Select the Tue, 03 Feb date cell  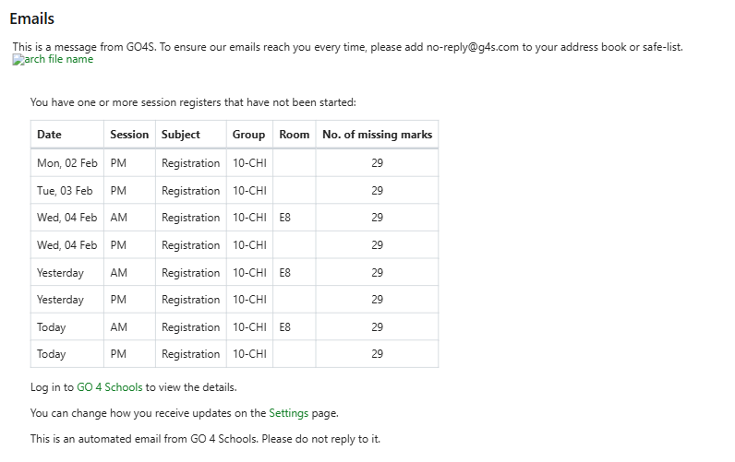click(65, 191)
